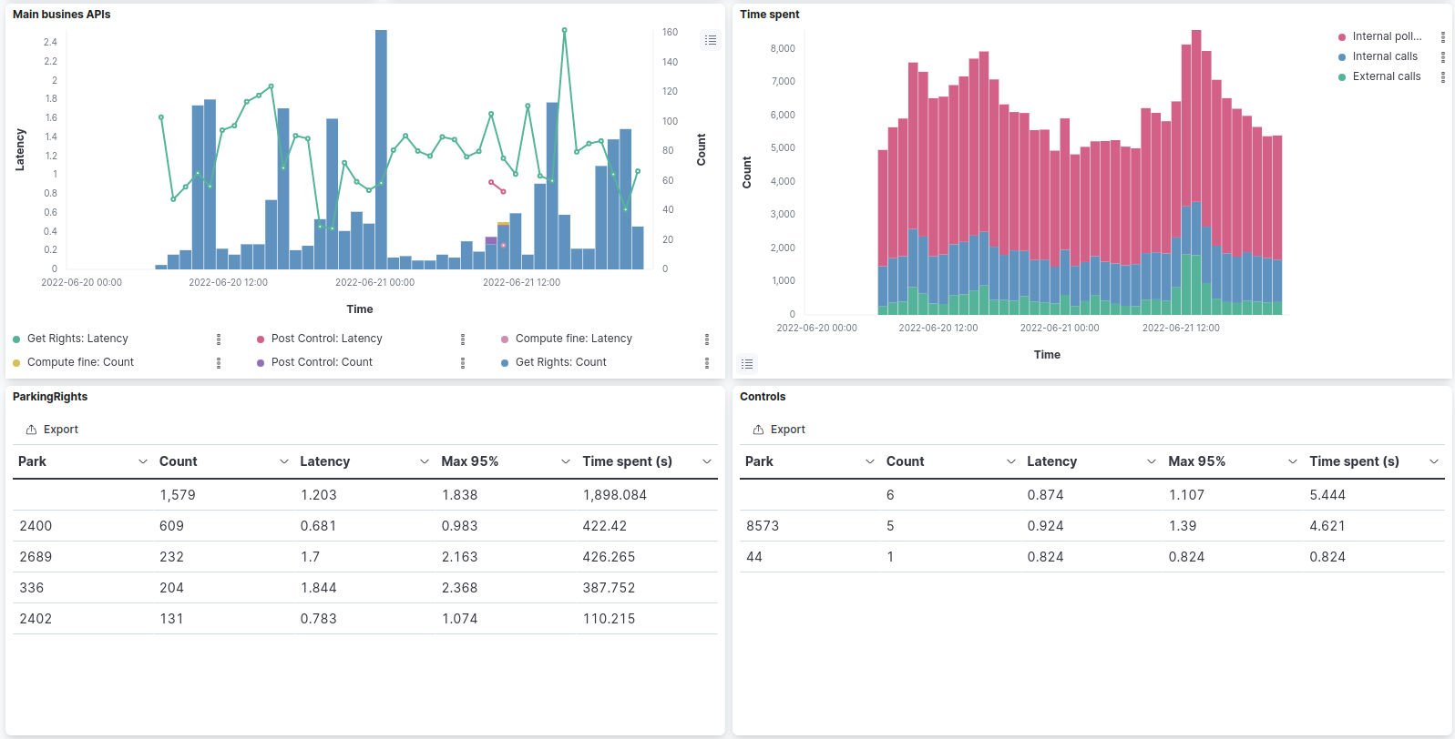Image resolution: width=1455 pixels, height=739 pixels.
Task: Toggle legend in Time spent chart
Action: click(x=747, y=364)
